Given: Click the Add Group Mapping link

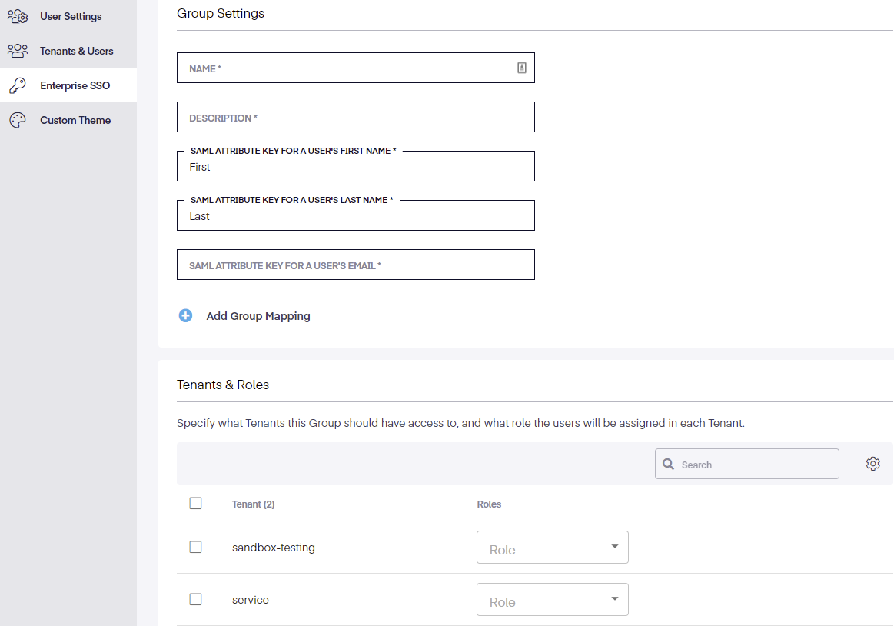Looking at the screenshot, I should (258, 316).
